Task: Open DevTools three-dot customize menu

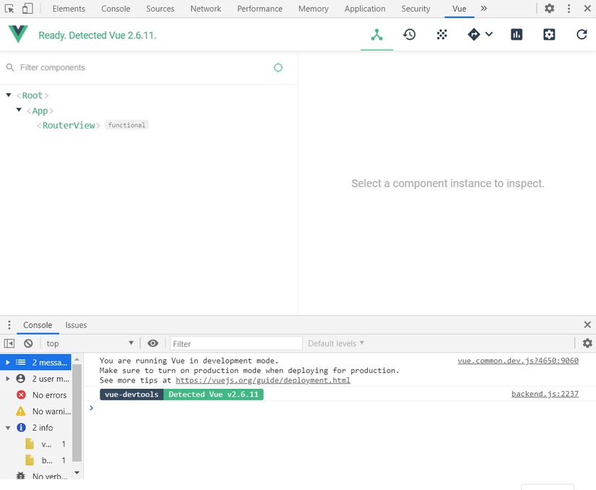Action: 569,9
